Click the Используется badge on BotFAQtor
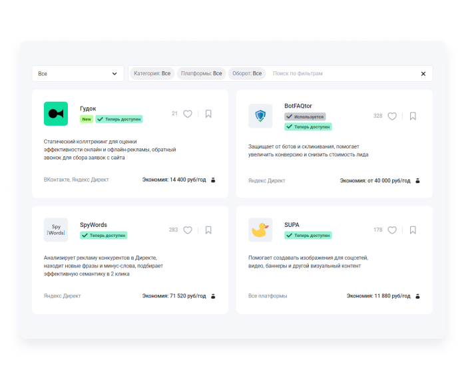 point(305,116)
